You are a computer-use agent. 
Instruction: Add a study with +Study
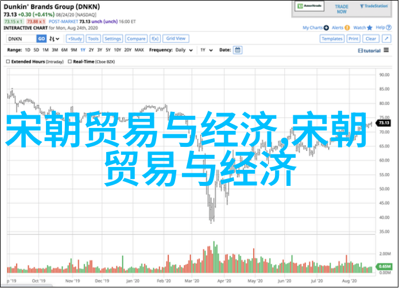click(x=75, y=39)
